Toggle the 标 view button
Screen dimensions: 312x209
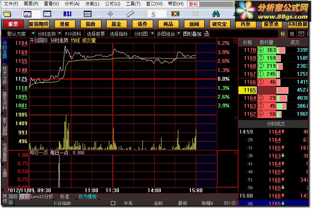283,34
